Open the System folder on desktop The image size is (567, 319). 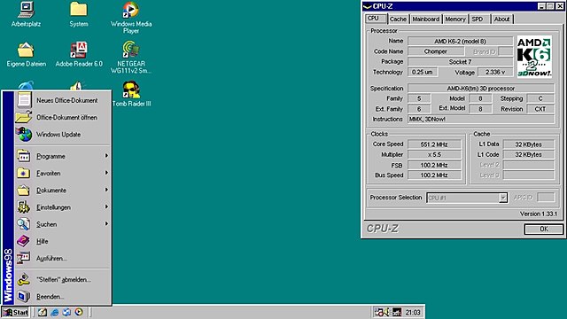click(x=79, y=14)
